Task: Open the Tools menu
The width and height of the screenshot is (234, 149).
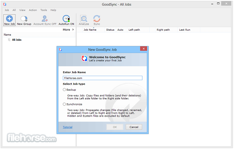Action: (x=43, y=10)
